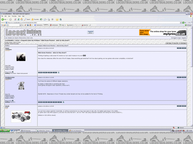
Task: Open History with the green clock icon
Action: click(41, 19)
